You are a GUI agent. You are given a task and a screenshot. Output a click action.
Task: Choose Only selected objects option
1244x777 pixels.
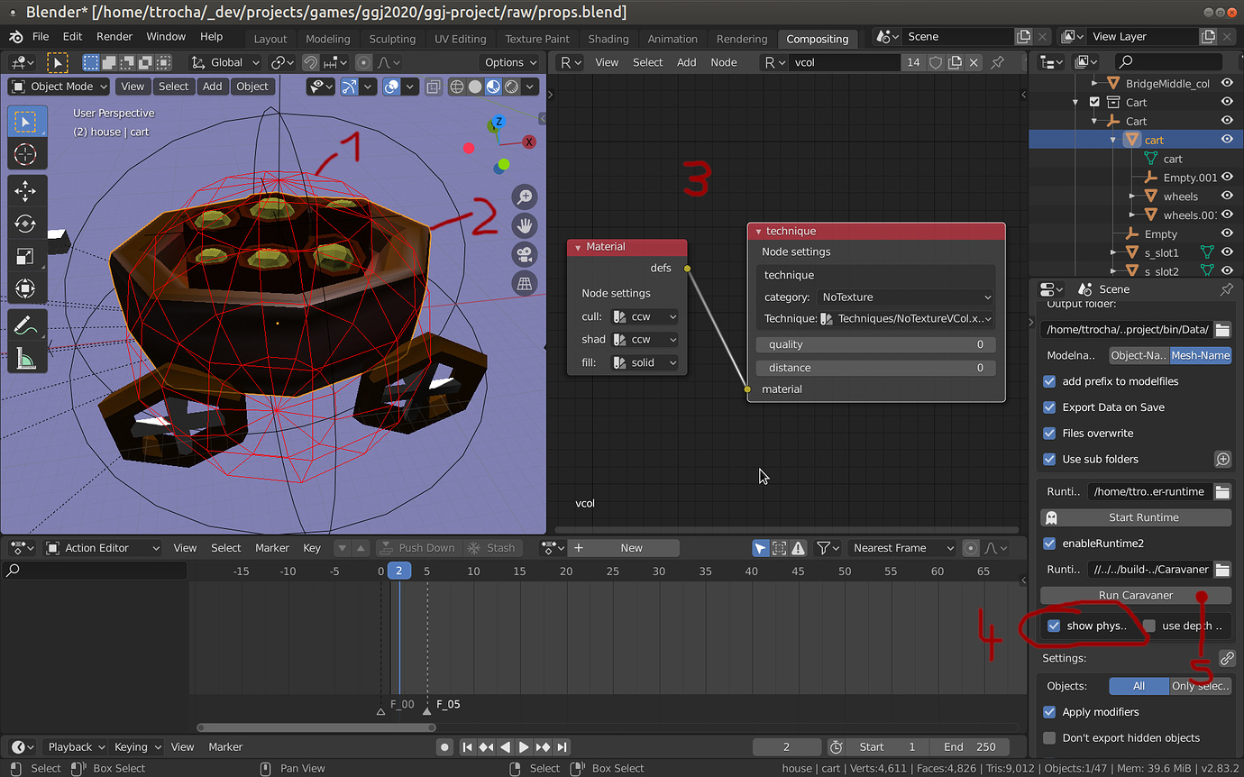click(1201, 686)
